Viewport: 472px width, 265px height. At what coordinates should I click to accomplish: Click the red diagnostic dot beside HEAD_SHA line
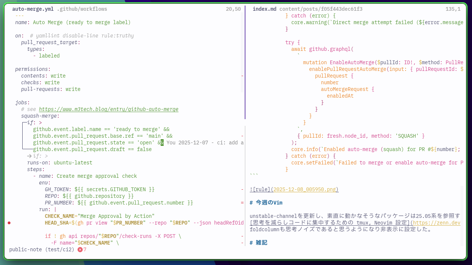(x=9, y=223)
